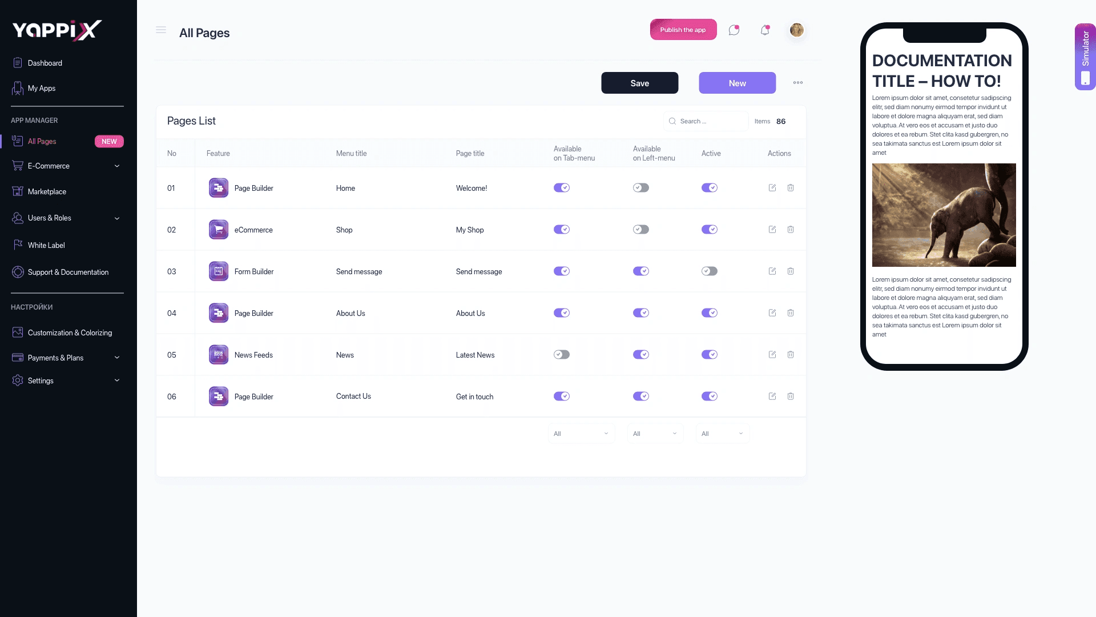Open Marketplace from the sidebar
Viewport: 1096px width, 617px height.
47,192
